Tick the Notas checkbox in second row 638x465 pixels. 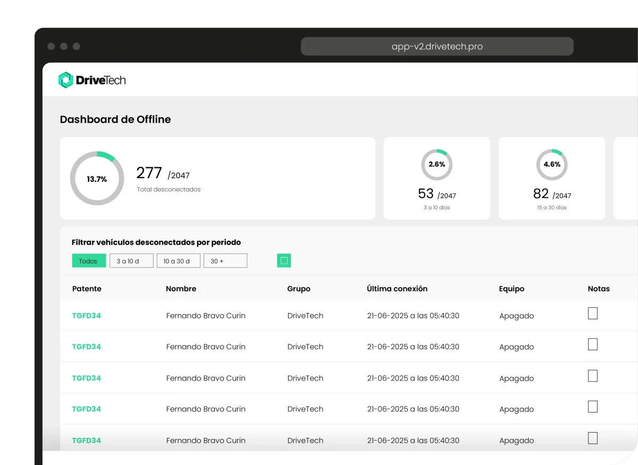coord(592,344)
